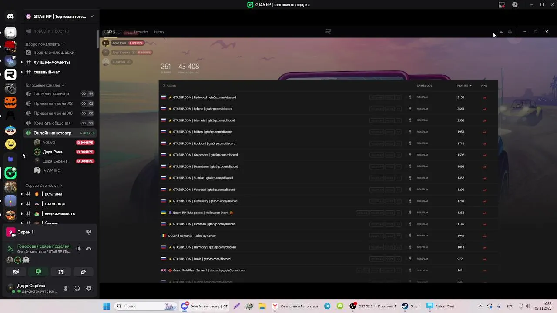Select GTA5RP.COM Eclipse server row

point(329,109)
